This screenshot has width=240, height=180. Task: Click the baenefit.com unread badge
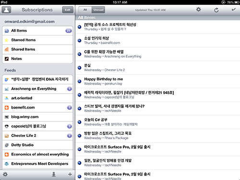coord(70,108)
